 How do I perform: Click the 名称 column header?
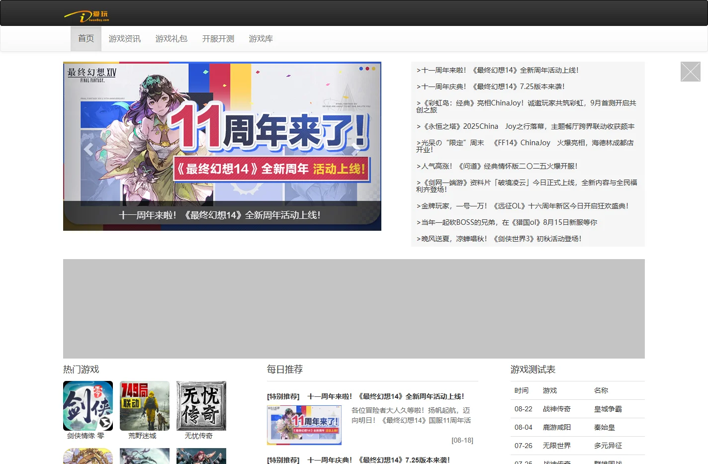[x=601, y=390]
